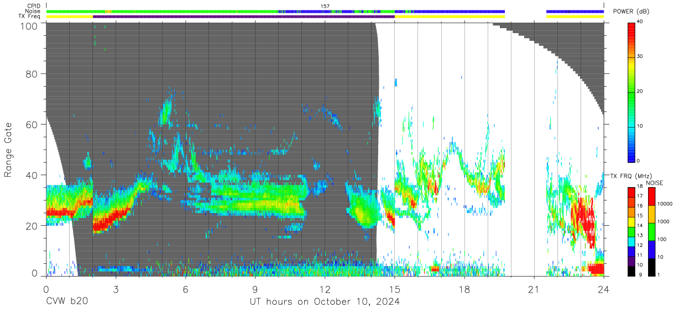Click the power color scale bar
The width and height of the screenshot is (679, 313).
click(631, 92)
